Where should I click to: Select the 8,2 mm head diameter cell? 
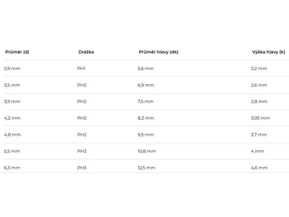146,118
